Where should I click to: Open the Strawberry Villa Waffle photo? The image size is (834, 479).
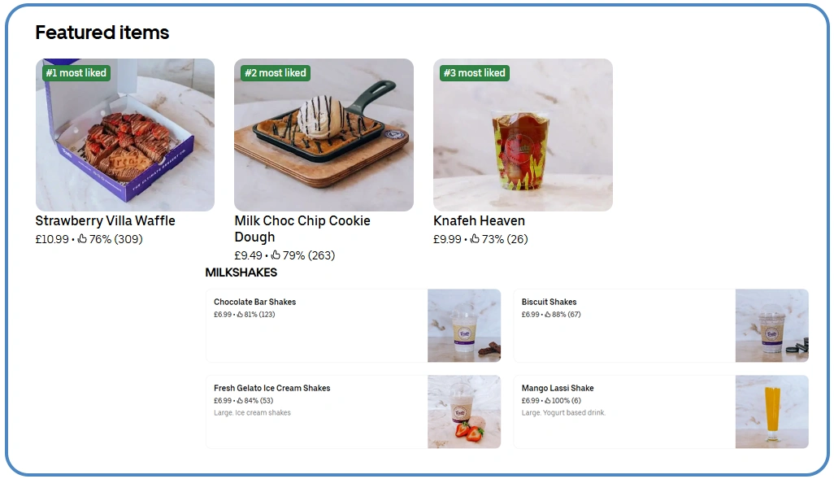click(x=125, y=135)
